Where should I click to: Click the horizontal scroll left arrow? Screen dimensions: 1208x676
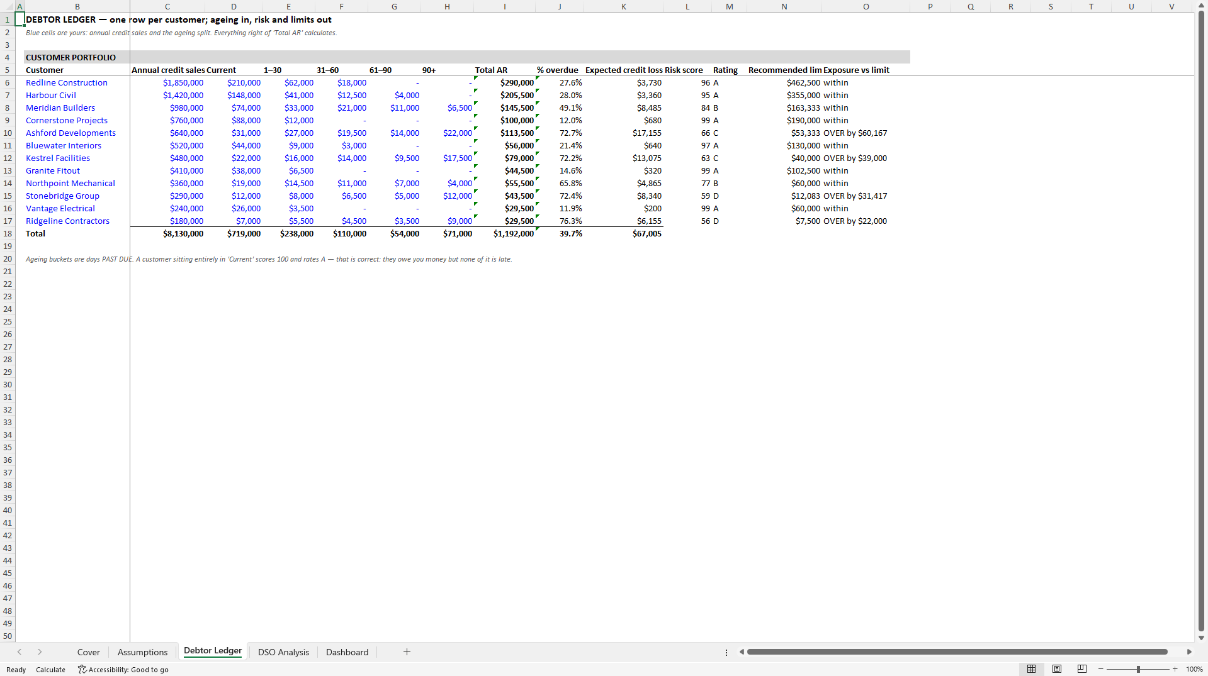[742, 652]
